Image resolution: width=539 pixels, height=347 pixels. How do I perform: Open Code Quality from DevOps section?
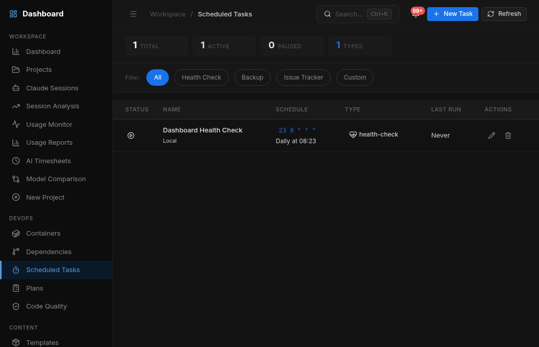pyautogui.click(x=47, y=306)
